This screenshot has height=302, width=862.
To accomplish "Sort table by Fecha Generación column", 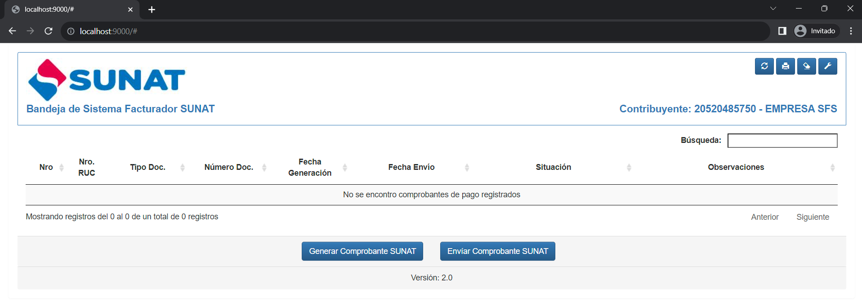I will coord(310,167).
